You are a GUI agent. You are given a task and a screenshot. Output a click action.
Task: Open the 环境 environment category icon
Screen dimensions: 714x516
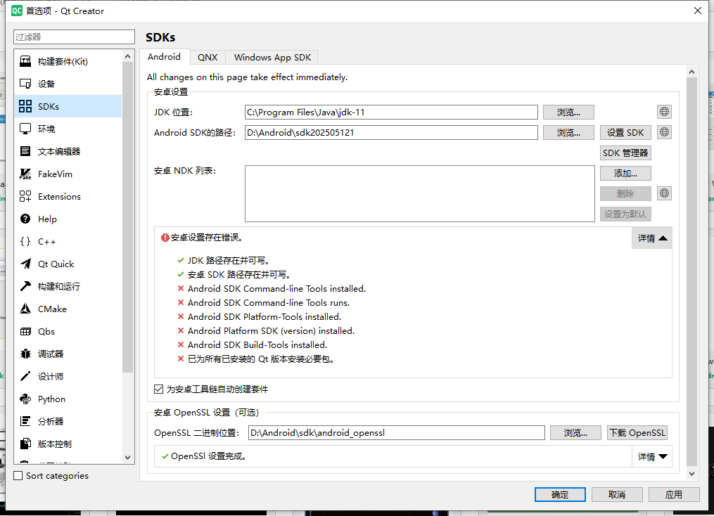click(x=25, y=129)
